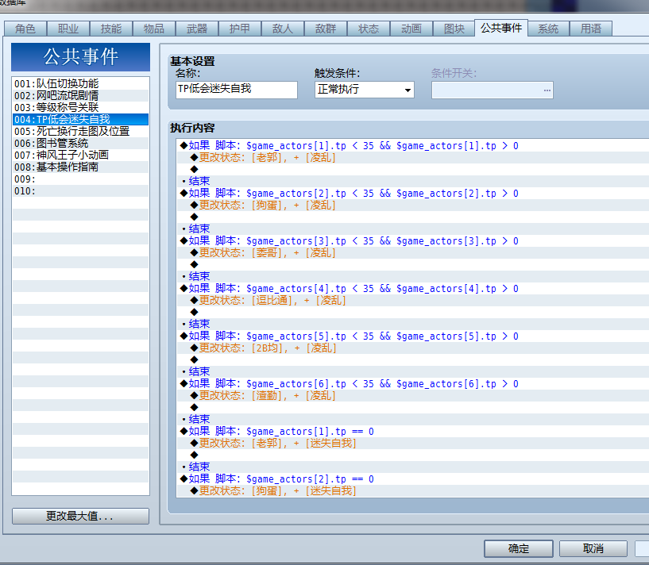Select 更改状态: [渣勤], + [凌乱] line
This screenshot has height=565, width=649.
(x=412, y=395)
